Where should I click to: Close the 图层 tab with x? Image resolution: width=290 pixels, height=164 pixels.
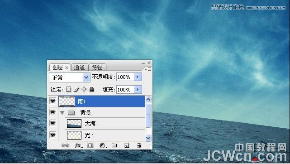pyautogui.click(x=67, y=68)
